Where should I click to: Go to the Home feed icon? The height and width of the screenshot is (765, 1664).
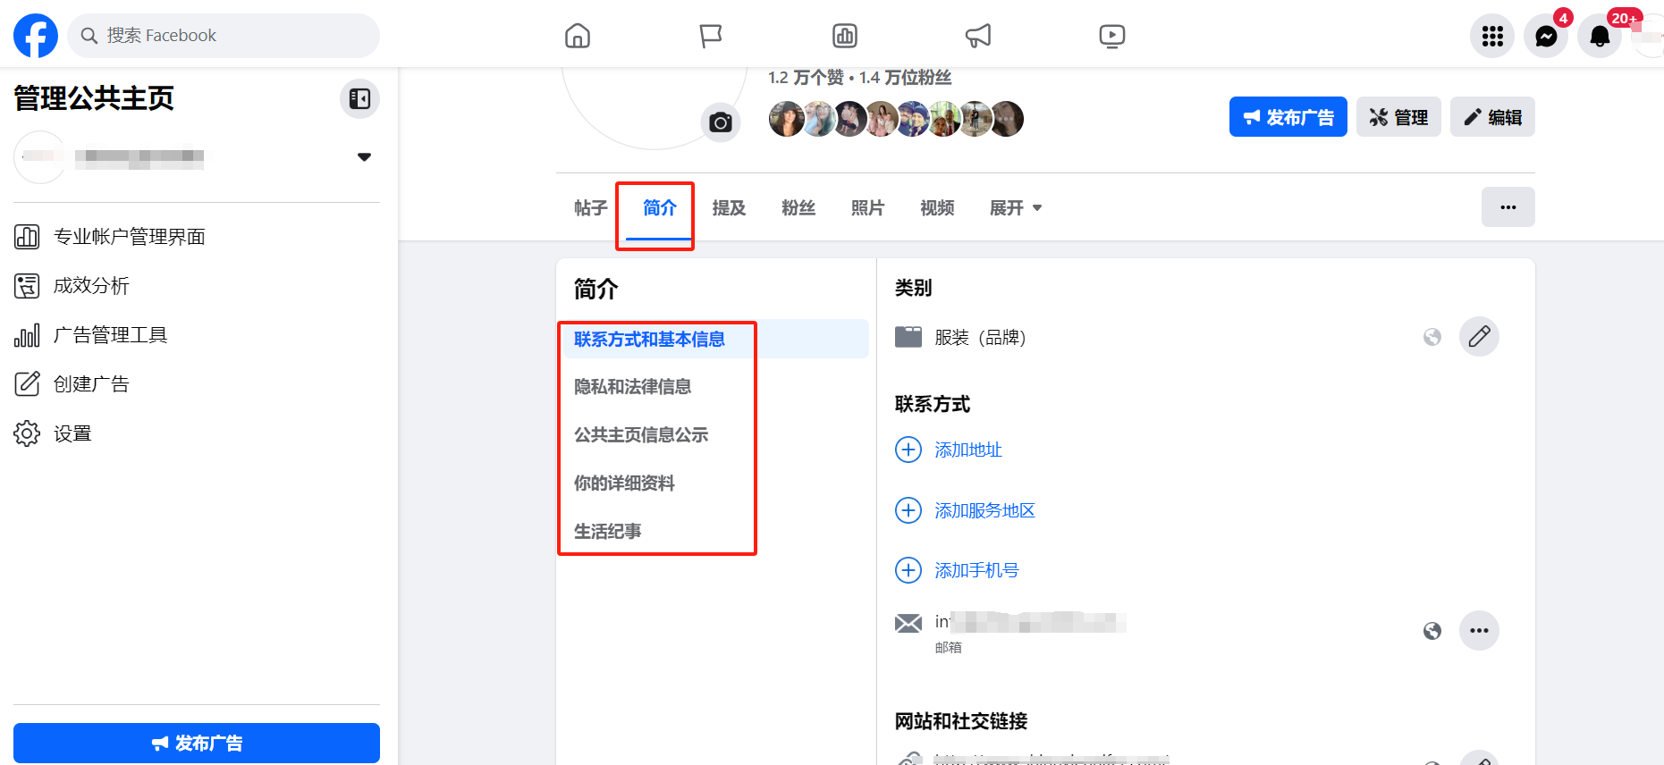click(578, 36)
